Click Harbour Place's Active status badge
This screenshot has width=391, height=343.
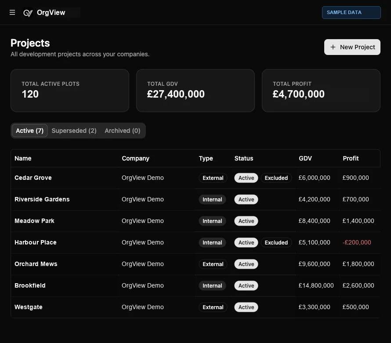coord(246,242)
